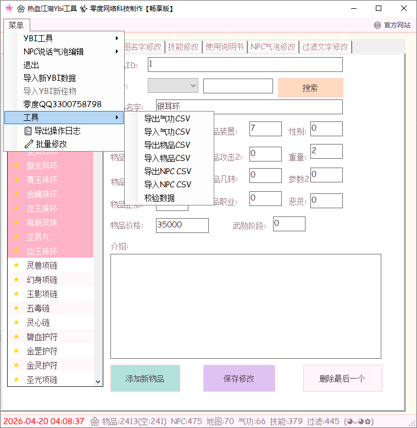Open the 菜单 menu
Screen dimensions: 417x428
(16, 25)
